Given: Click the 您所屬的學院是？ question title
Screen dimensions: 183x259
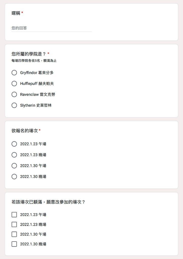Looking at the screenshot, I should (x=29, y=54).
